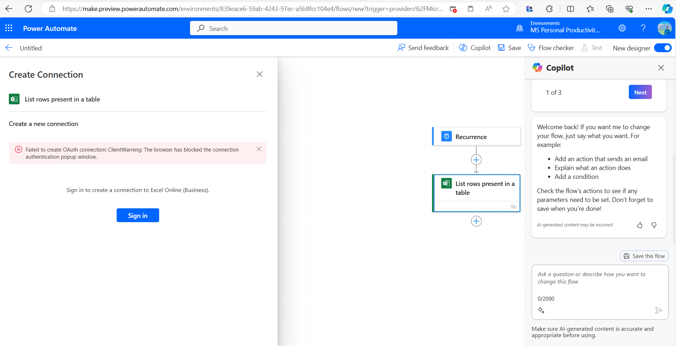Give thumbs down to Copilot response
Screen dimensions: 676x346
pyautogui.click(x=654, y=225)
